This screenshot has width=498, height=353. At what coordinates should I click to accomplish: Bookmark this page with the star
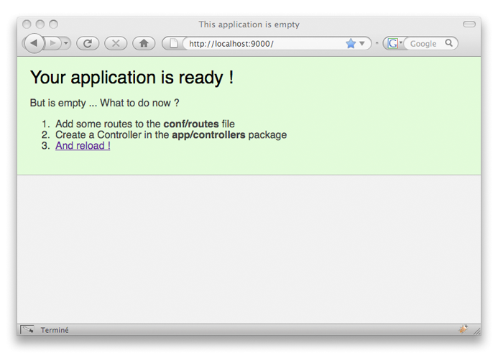pos(351,43)
